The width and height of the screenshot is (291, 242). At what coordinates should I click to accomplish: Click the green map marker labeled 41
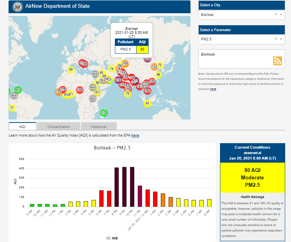18,89
